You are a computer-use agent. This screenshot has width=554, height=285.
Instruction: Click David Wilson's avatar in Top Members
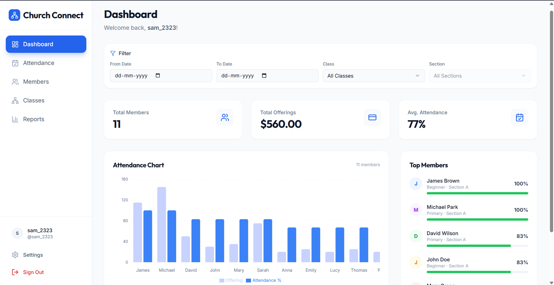tap(416, 236)
